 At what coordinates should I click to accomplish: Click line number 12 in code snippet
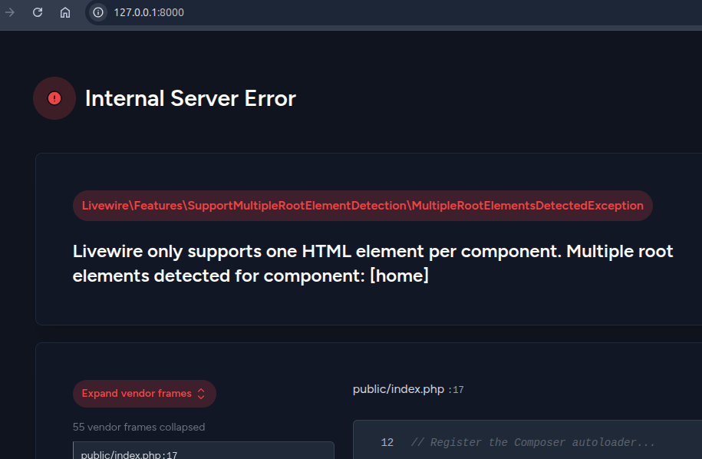[x=387, y=442]
